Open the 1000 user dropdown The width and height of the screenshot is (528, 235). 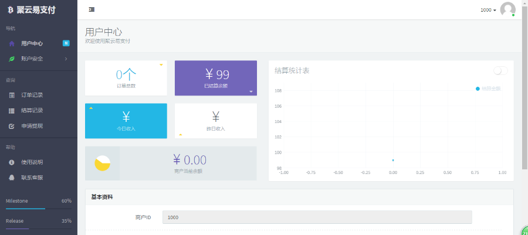(488, 10)
